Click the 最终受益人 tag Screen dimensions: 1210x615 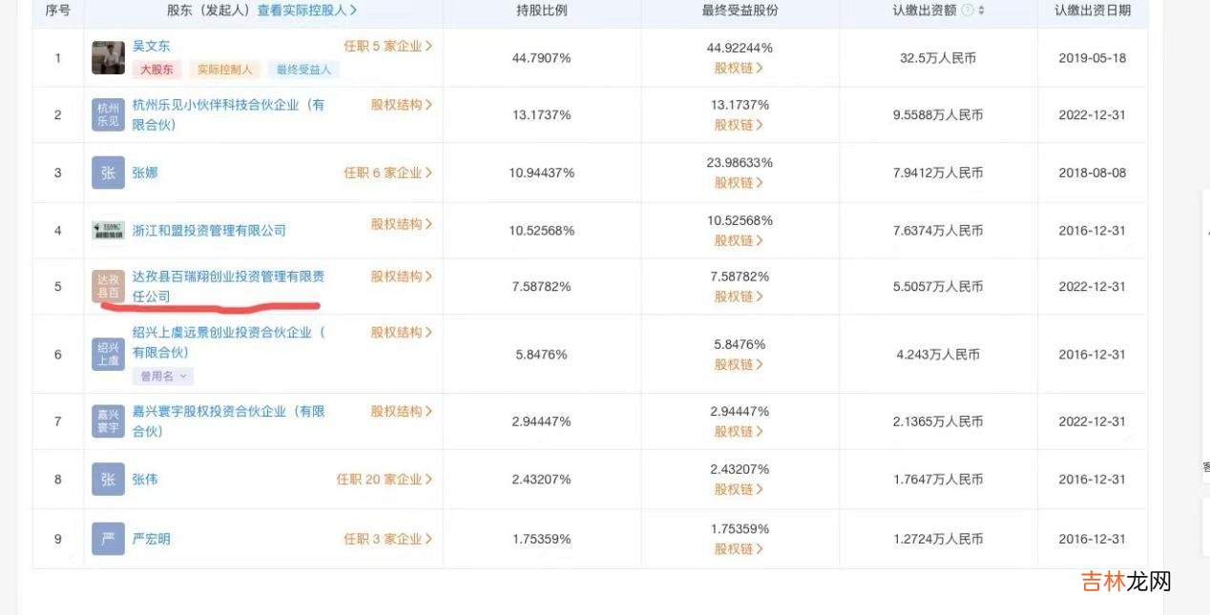pos(303,70)
